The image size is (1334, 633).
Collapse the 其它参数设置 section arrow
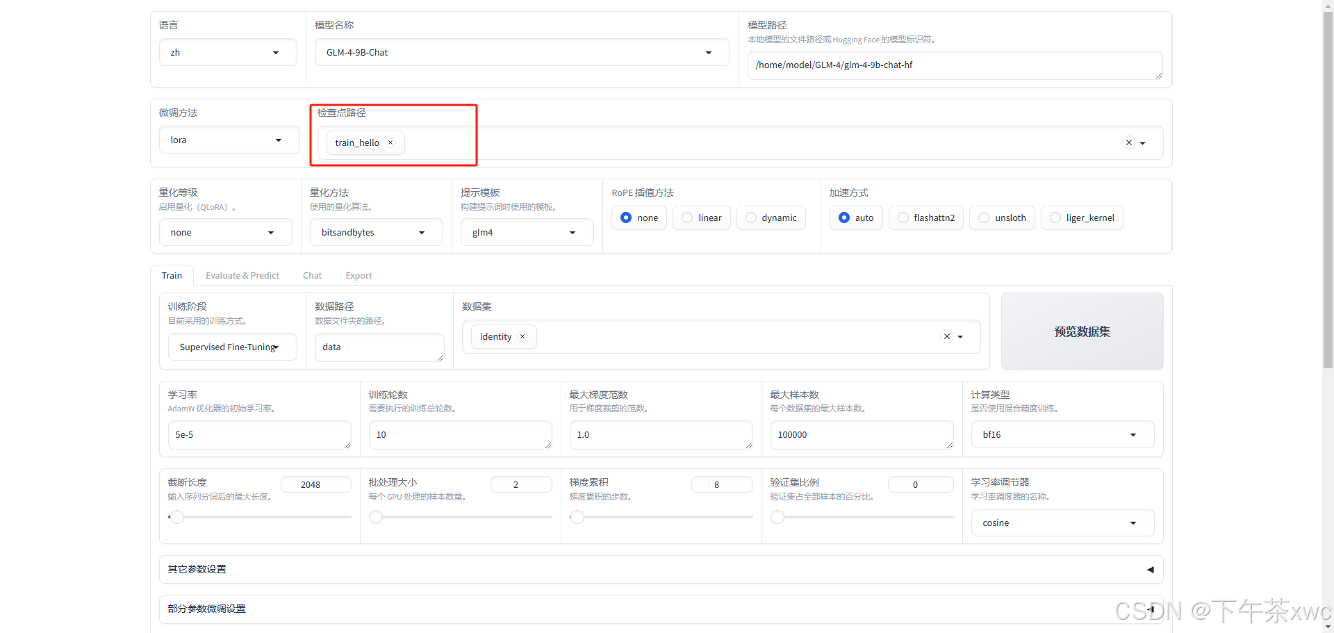click(x=1151, y=569)
